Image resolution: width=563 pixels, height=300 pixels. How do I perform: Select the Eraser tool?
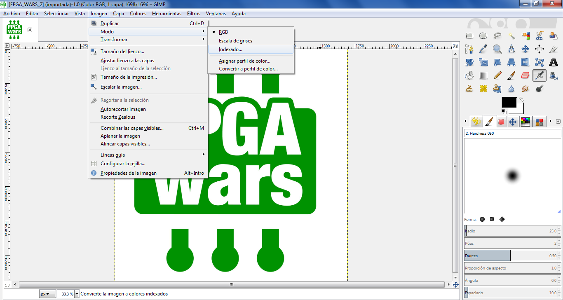[525, 75]
